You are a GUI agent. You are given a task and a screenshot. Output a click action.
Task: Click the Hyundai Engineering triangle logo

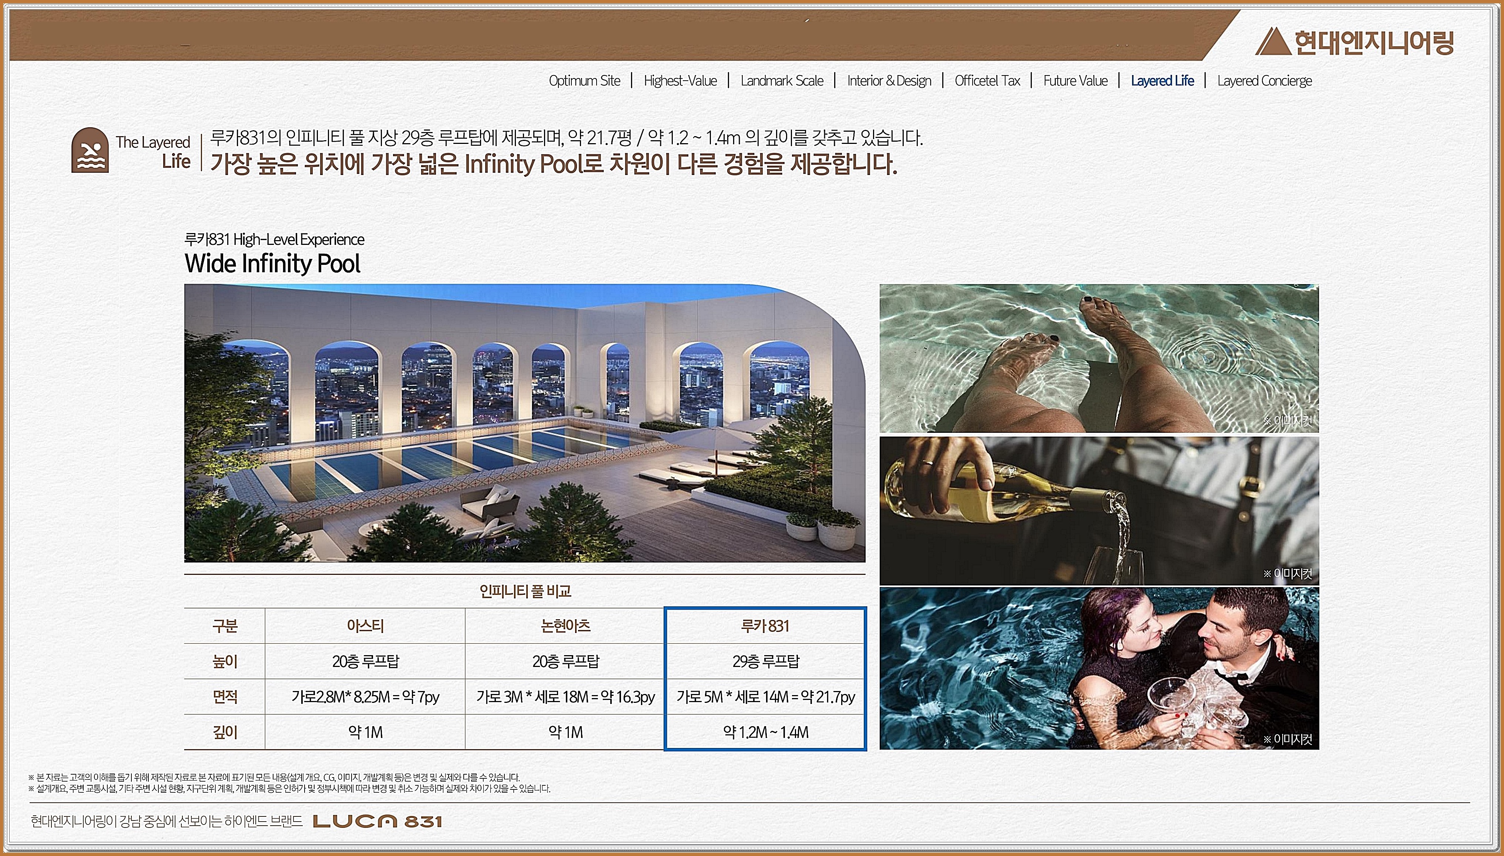pyautogui.click(x=1273, y=42)
